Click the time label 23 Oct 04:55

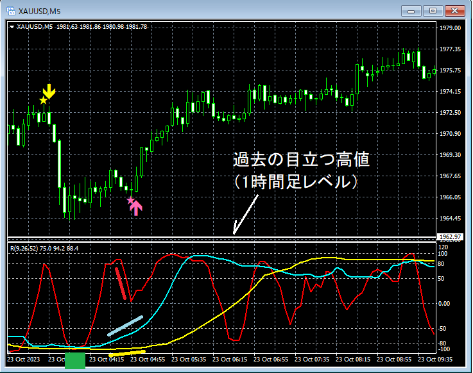click(148, 359)
